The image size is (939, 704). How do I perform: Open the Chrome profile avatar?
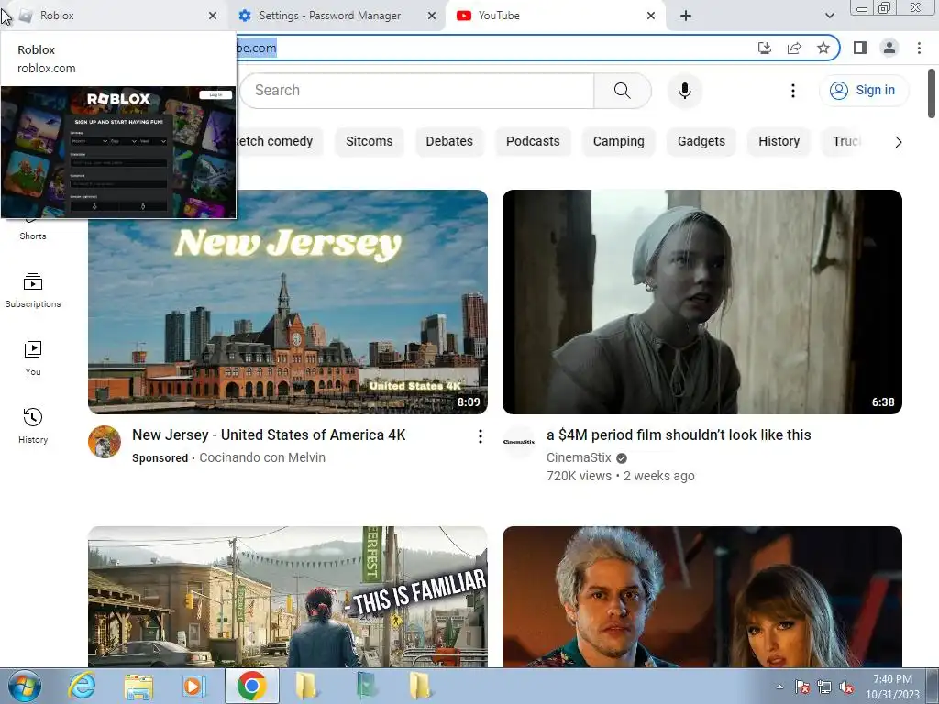(x=889, y=48)
